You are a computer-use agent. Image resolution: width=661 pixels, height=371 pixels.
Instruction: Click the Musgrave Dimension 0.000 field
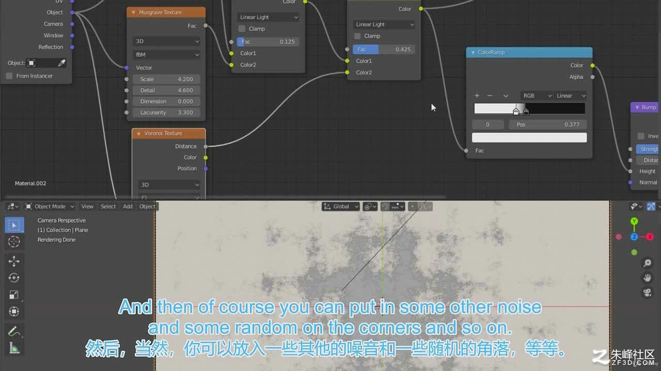[166, 102]
